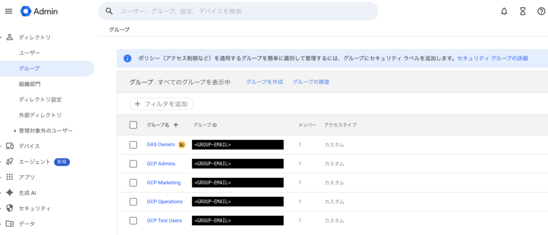The height and width of the screenshot is (235, 548).
Task: Open ディレクトリ設定 in the sidebar
Action: coord(40,100)
